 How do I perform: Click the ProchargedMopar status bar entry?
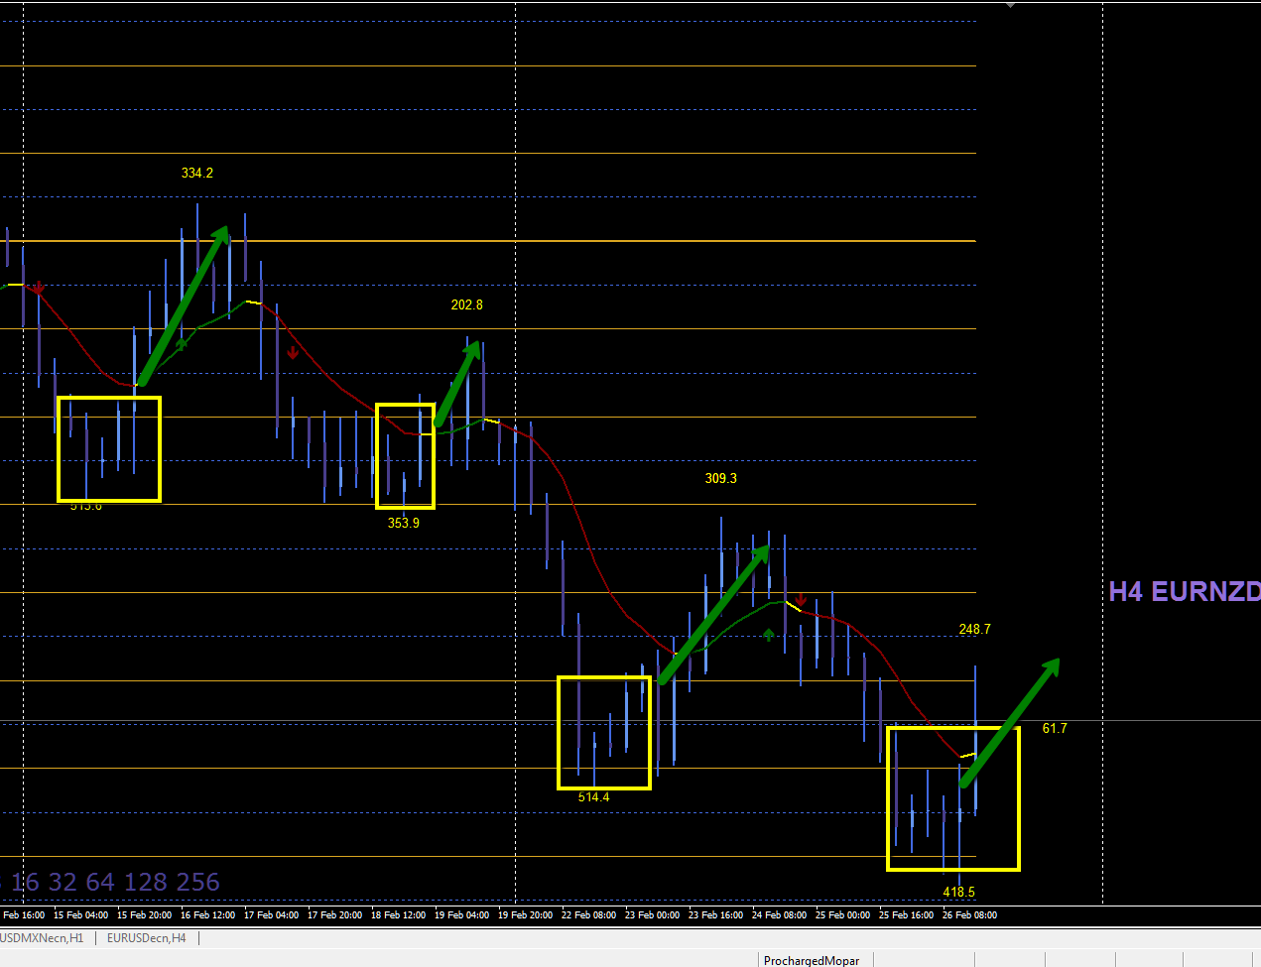click(812, 960)
